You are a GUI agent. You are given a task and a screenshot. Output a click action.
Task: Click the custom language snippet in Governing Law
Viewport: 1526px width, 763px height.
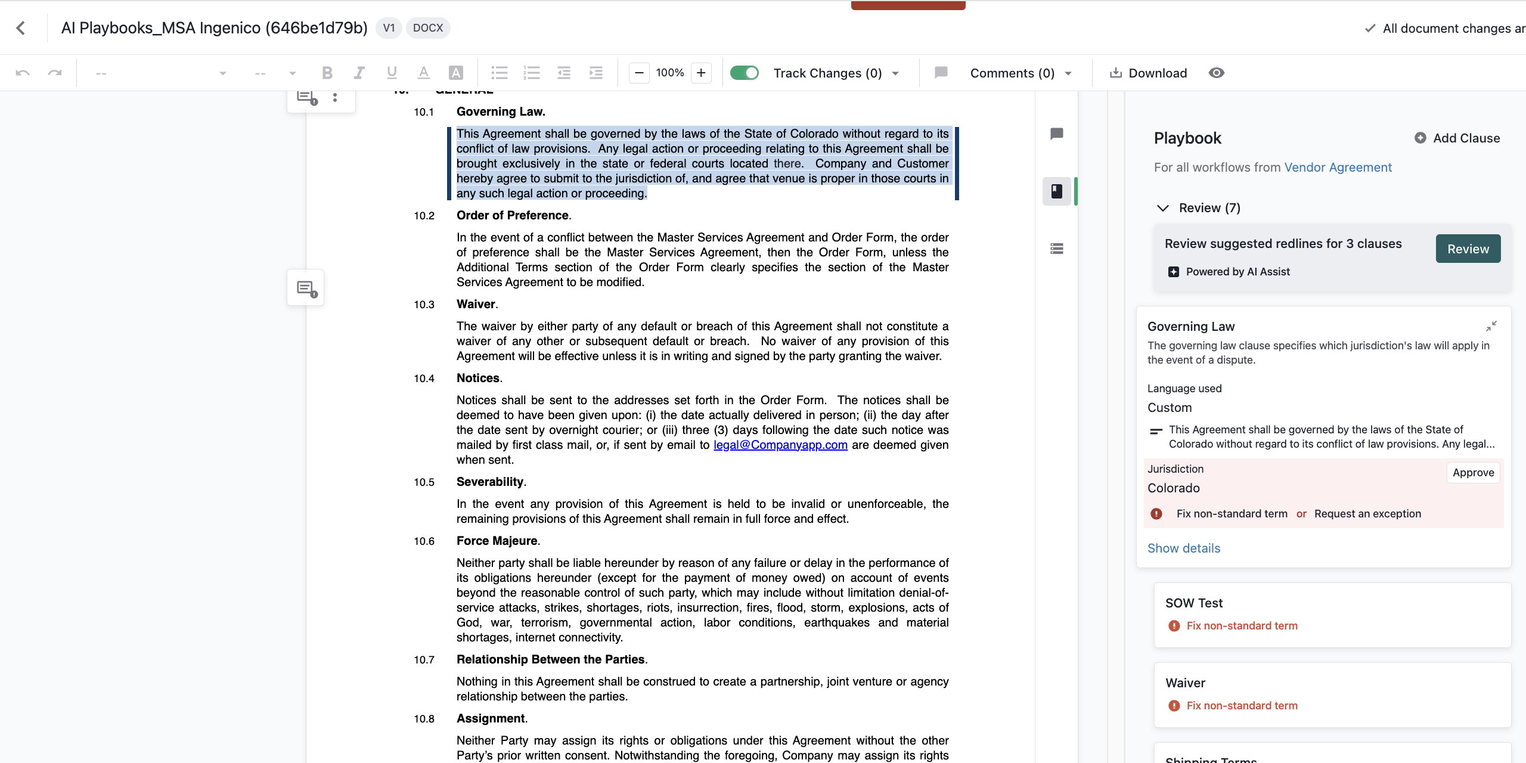1332,437
